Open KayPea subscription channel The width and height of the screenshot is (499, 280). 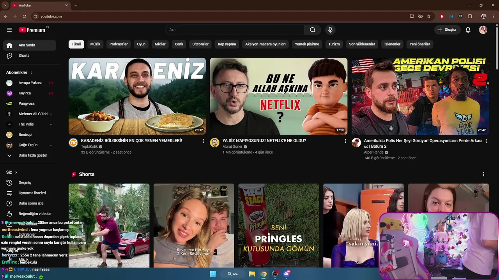[x=30, y=93]
